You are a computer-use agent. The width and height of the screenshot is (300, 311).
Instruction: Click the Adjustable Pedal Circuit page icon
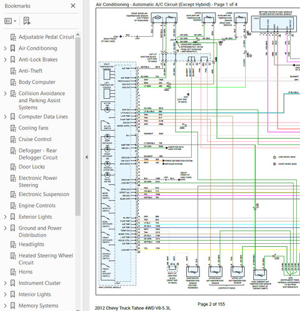pos(13,37)
